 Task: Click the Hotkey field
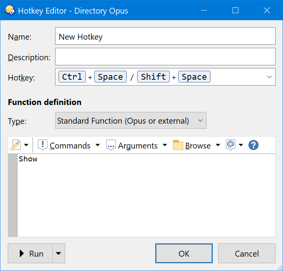click(165, 77)
